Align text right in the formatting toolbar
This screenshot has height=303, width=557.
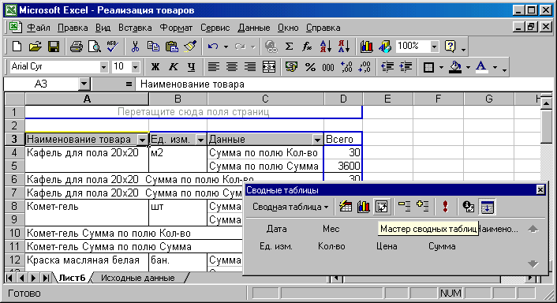click(x=250, y=67)
